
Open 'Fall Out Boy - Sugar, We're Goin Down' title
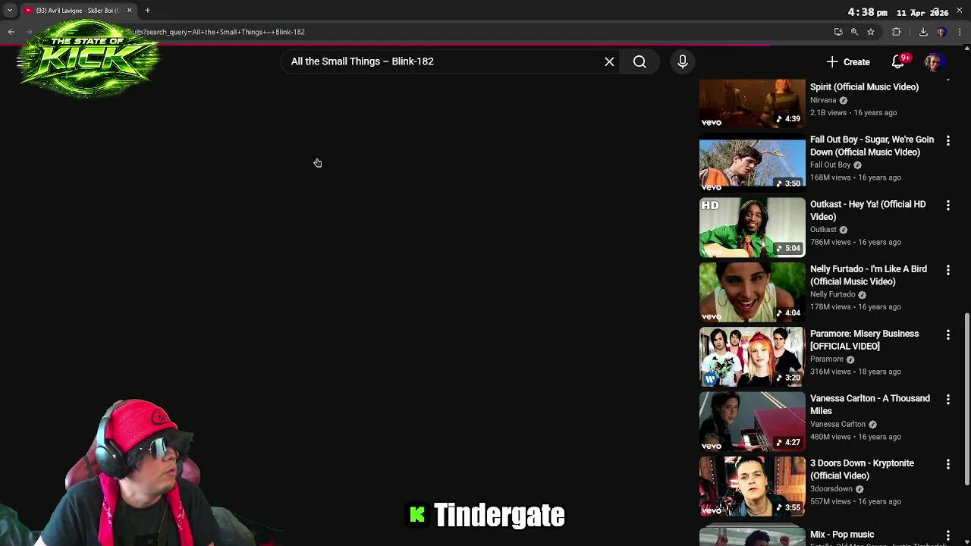(872, 146)
